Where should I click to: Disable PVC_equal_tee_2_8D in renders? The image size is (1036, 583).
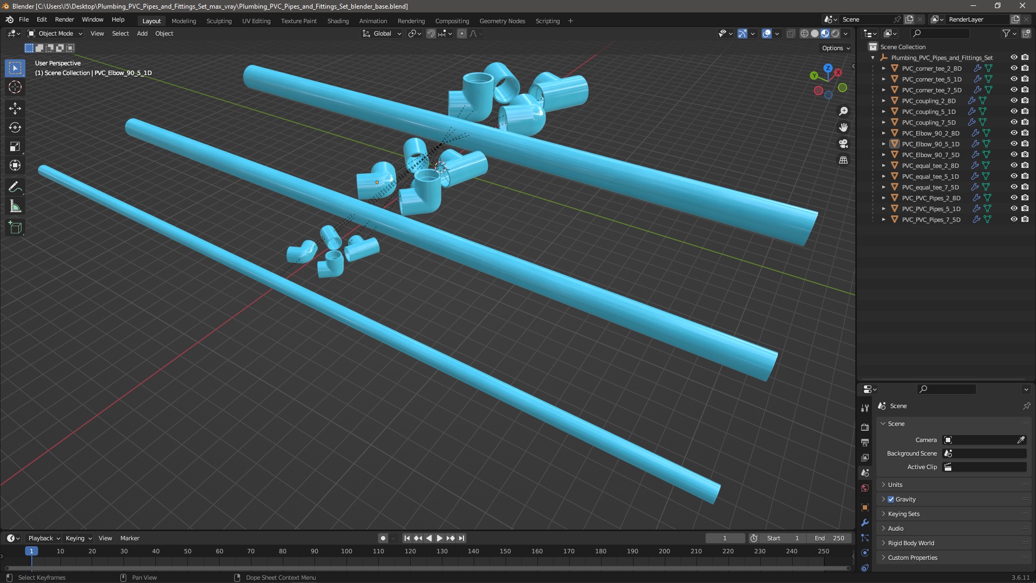(1025, 166)
